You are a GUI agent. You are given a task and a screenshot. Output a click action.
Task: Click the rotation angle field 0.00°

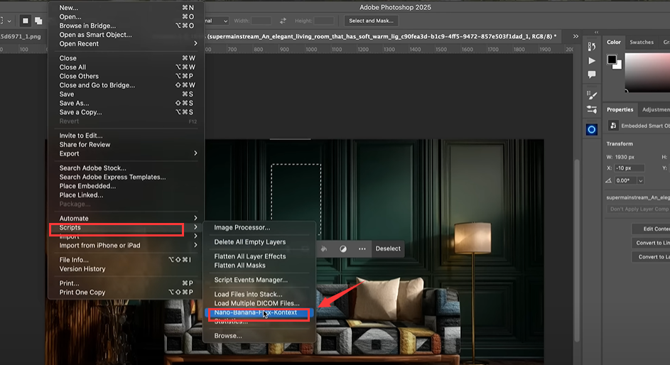pyautogui.click(x=625, y=180)
